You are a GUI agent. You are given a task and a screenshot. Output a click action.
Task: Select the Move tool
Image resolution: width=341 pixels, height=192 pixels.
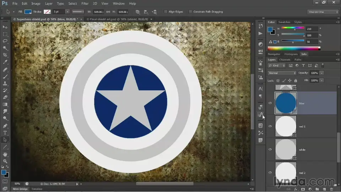[x=5, y=27]
